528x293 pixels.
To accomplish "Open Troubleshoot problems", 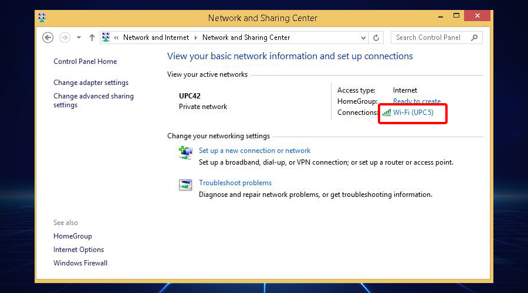I will click(x=235, y=183).
